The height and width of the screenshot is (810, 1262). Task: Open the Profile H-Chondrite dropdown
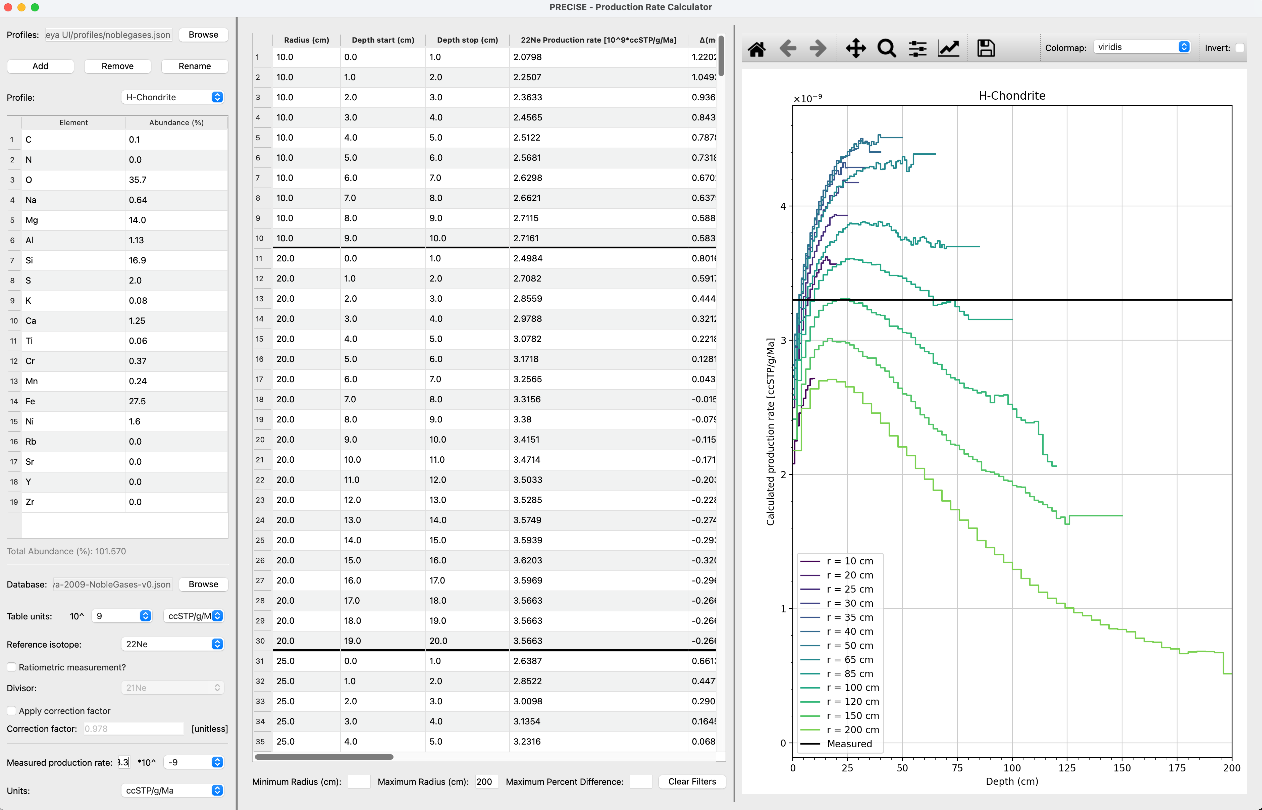(172, 97)
